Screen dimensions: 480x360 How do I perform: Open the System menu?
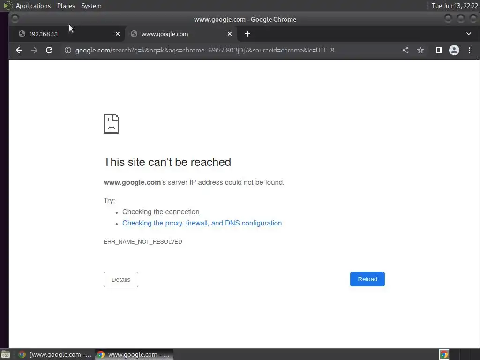pos(91,6)
